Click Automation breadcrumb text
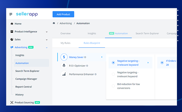Viewport: 182px width, 112px height. pos(83,23)
